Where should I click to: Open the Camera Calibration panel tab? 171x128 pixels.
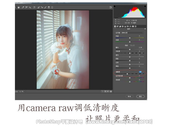pos(133,26)
